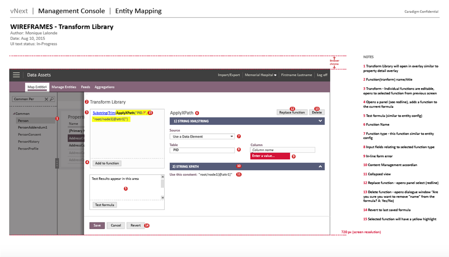Expand the String XPath accordion
The height and width of the screenshot is (257, 449).
(x=320, y=166)
